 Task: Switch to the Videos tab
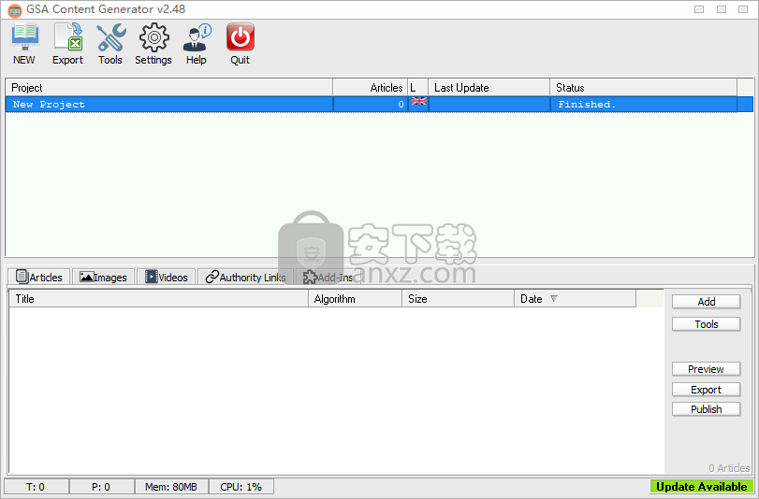click(x=166, y=277)
